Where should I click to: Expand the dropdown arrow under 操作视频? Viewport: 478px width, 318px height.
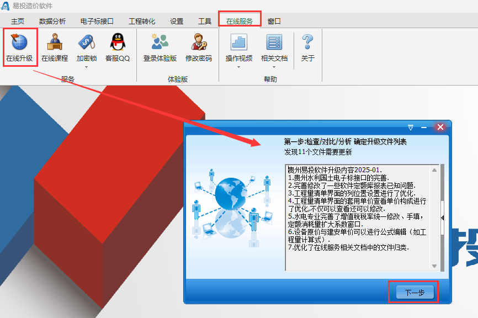point(239,67)
